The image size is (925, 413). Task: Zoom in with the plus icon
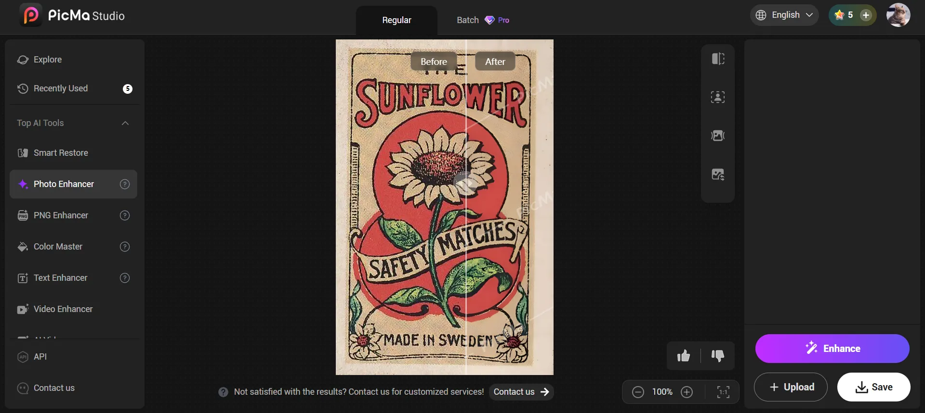(x=687, y=392)
